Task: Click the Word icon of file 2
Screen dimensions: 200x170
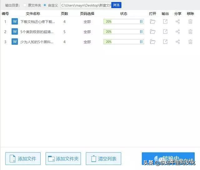Action: tap(15, 31)
